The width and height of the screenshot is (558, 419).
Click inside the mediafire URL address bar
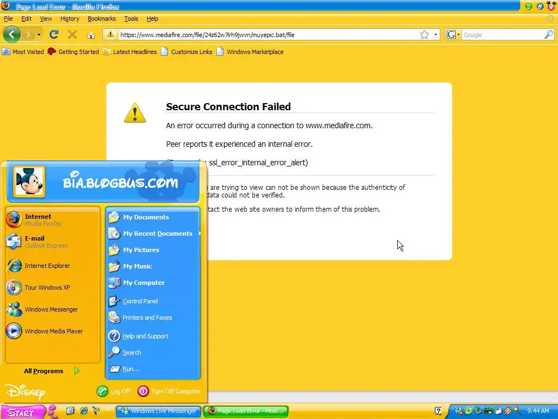pos(269,34)
